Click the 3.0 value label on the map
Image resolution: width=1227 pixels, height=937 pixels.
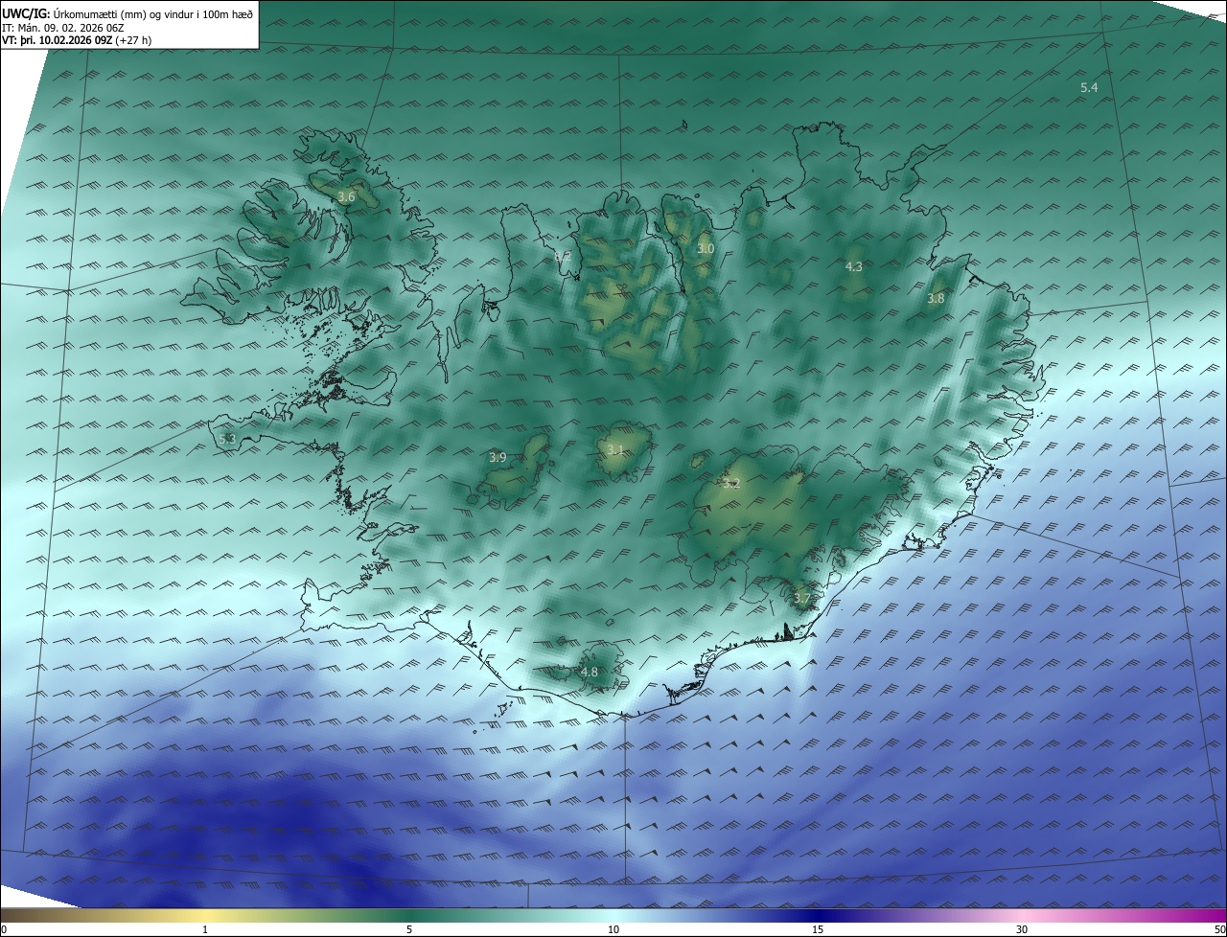pyautogui.click(x=706, y=248)
